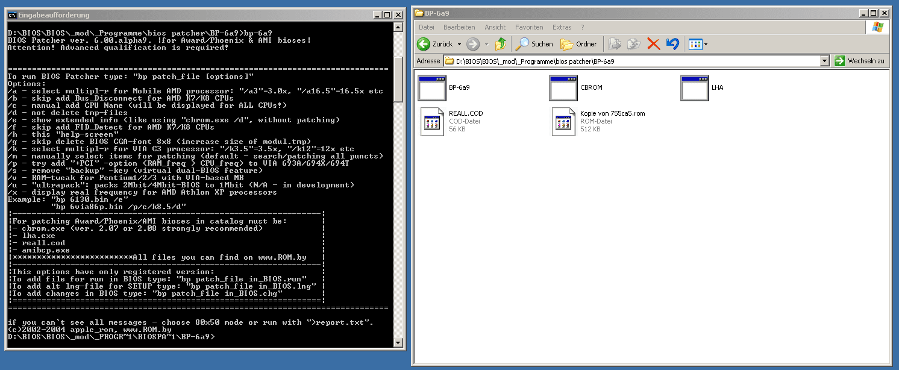Open the Eingabeaufforderung system menu icon
899x370 pixels.
[12, 15]
